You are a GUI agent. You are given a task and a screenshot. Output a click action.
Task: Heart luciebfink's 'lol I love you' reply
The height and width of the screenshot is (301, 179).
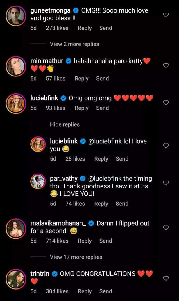[166, 146]
